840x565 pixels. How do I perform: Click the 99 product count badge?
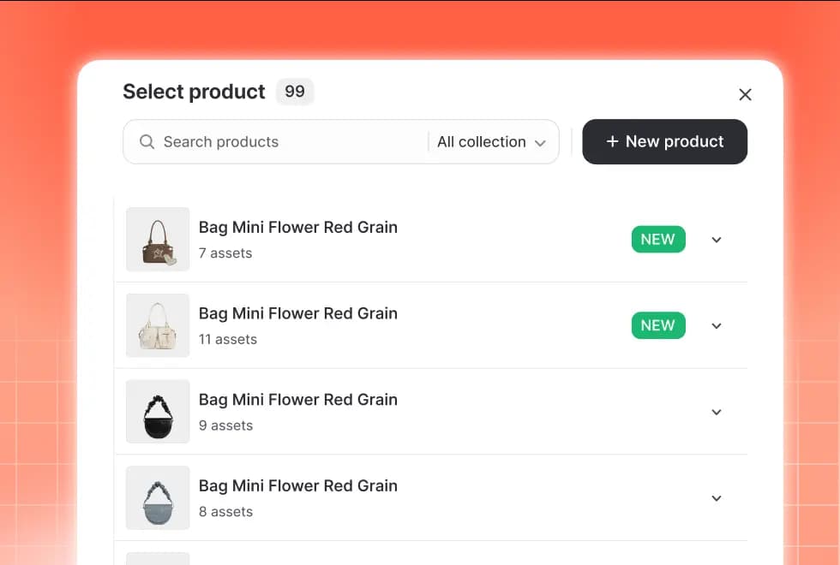[295, 92]
